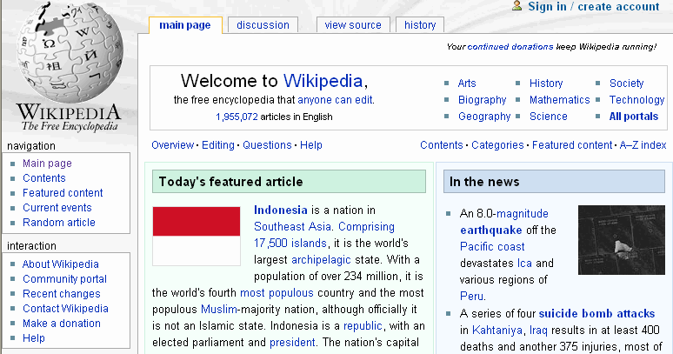Screen dimensions: 673x354
Task: Open the history tab
Action: (x=420, y=25)
